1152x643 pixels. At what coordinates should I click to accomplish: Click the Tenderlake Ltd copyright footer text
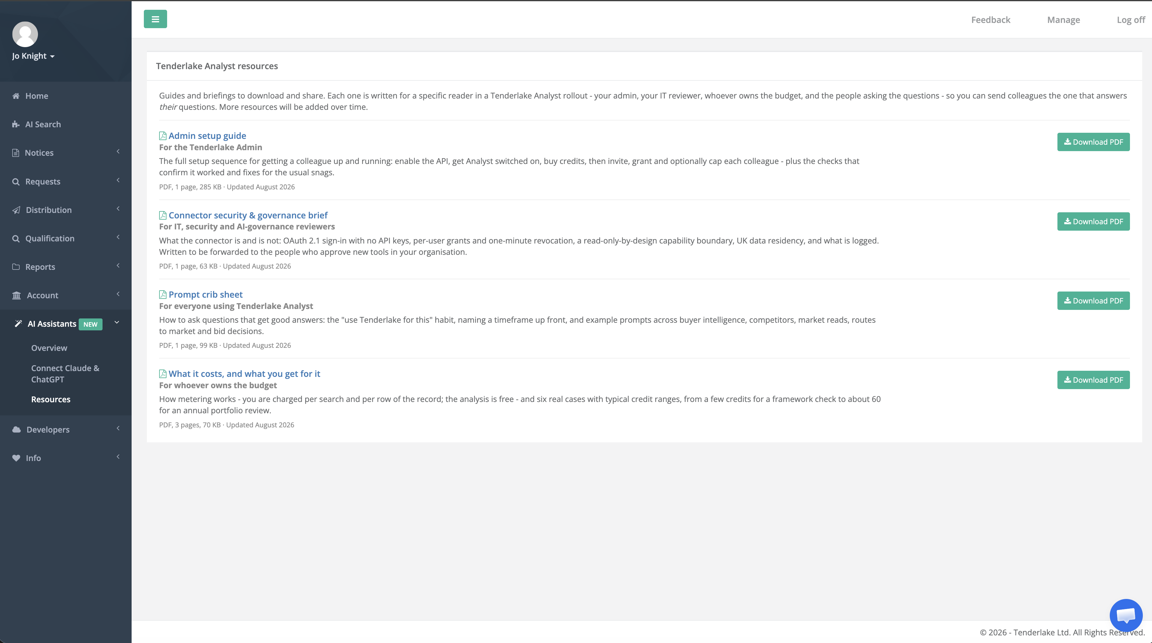click(x=1063, y=632)
